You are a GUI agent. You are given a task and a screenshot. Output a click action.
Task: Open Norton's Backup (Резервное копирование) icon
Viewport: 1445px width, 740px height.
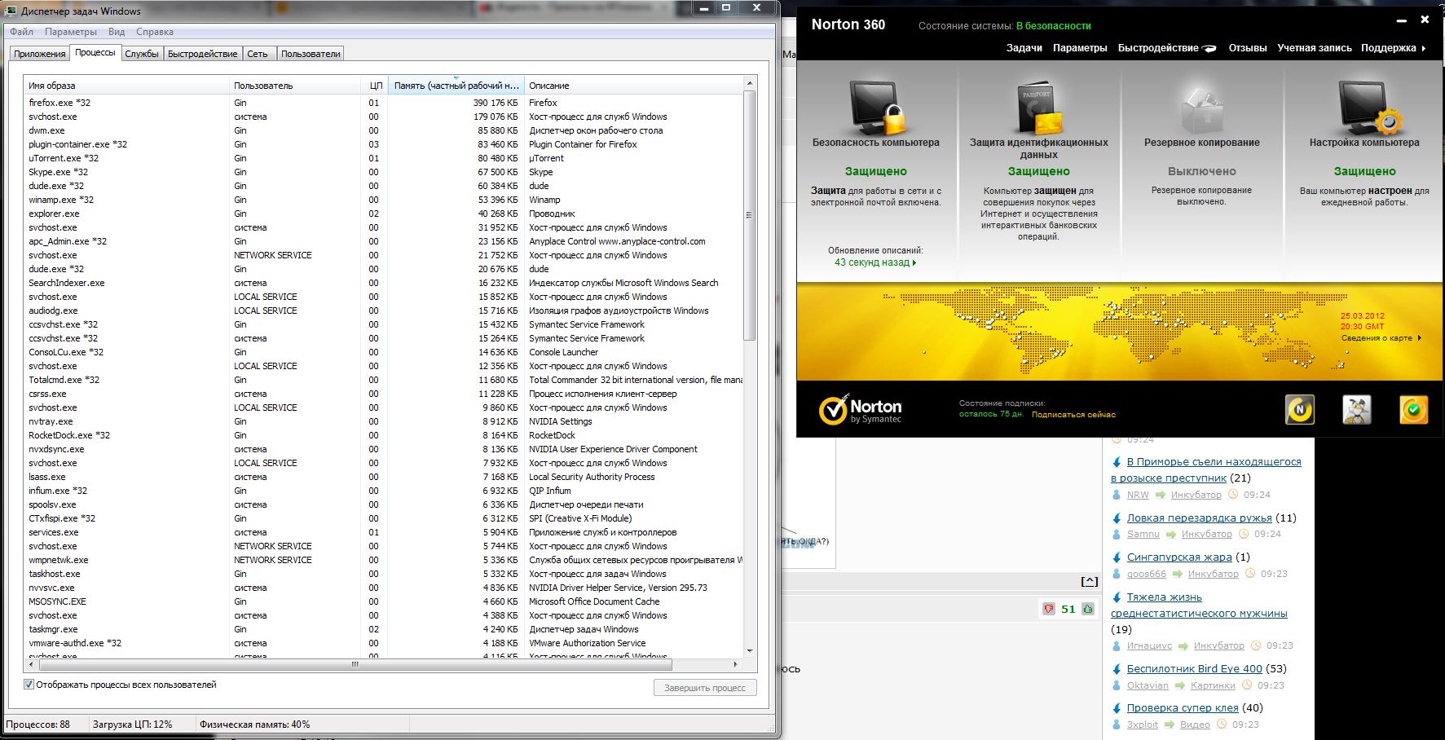click(x=1202, y=110)
